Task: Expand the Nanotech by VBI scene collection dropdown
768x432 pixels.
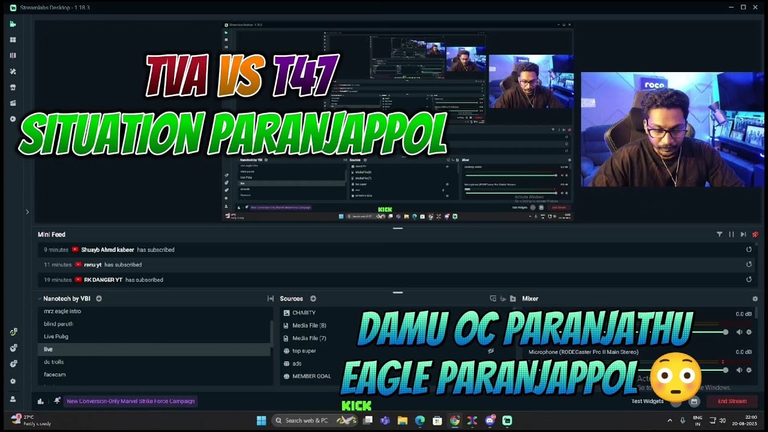Action: 40,299
